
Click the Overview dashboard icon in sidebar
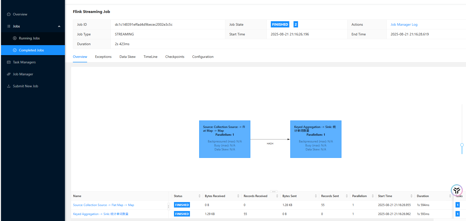click(9, 14)
